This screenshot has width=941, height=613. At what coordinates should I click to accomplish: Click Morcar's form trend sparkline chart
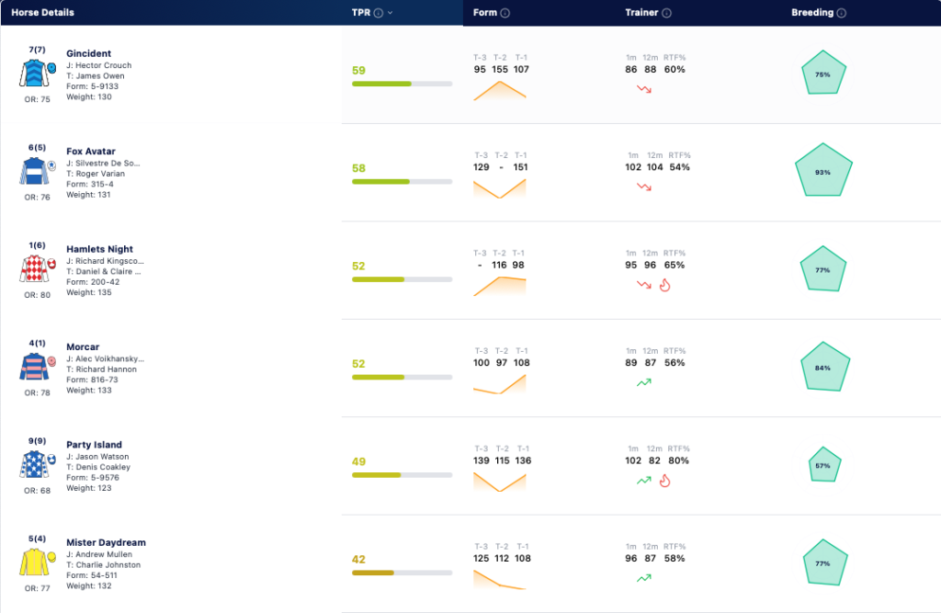click(499, 384)
